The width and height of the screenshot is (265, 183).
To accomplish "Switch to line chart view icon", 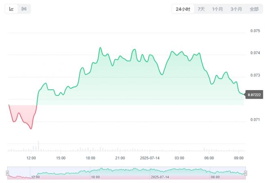I will coord(11,9).
